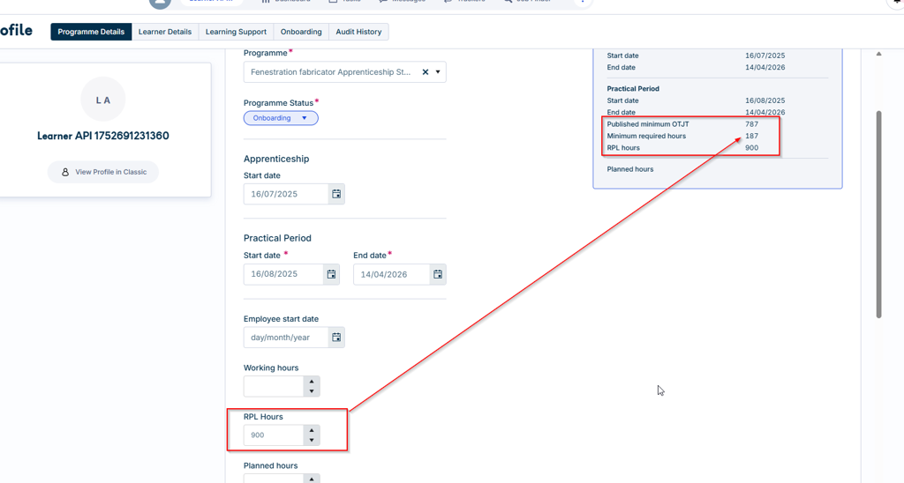The image size is (904, 483).
Task: Decrease RPL Hours with down arrow
Action: (x=312, y=441)
